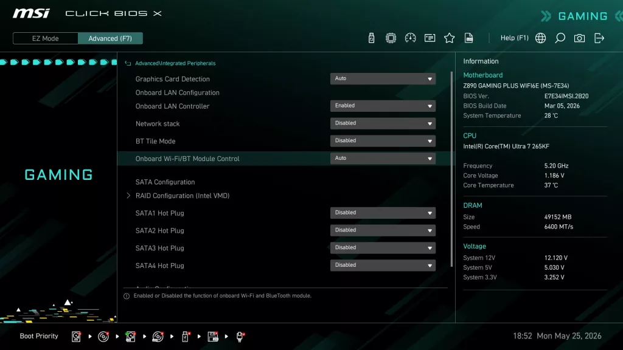
Task: Click DRAM speed 6400 MT/s value
Action: point(559,227)
